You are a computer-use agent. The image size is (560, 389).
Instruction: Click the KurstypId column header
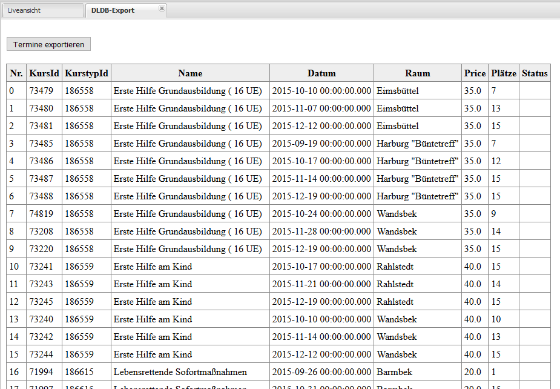(87, 73)
